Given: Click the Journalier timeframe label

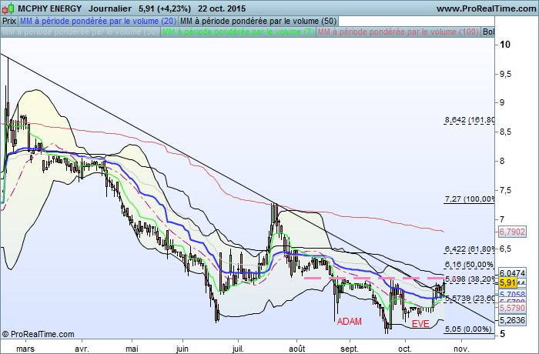Looking at the screenshot, I should pos(110,8).
